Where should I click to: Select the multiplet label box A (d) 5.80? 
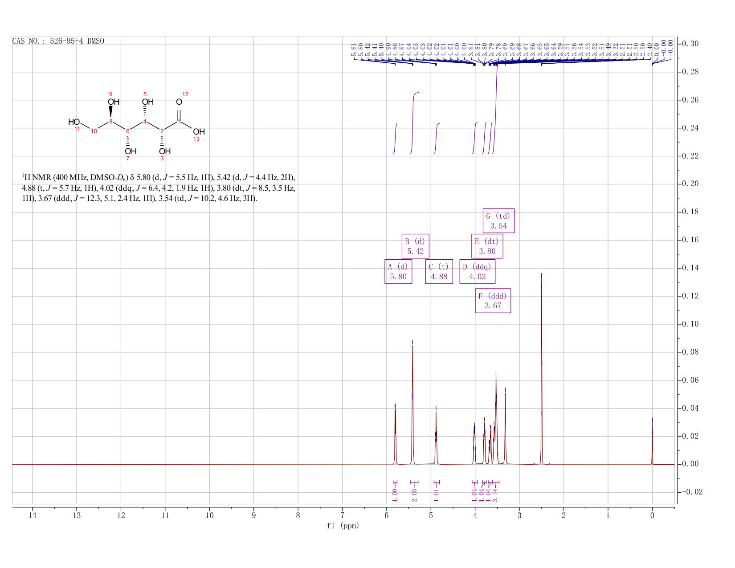click(398, 272)
